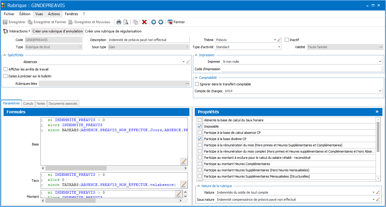Image resolution: width=386 pixels, height=207 pixels.
Task: Check Alimente la base de calcul du taux horaire
Action: pyautogui.click(x=200, y=120)
